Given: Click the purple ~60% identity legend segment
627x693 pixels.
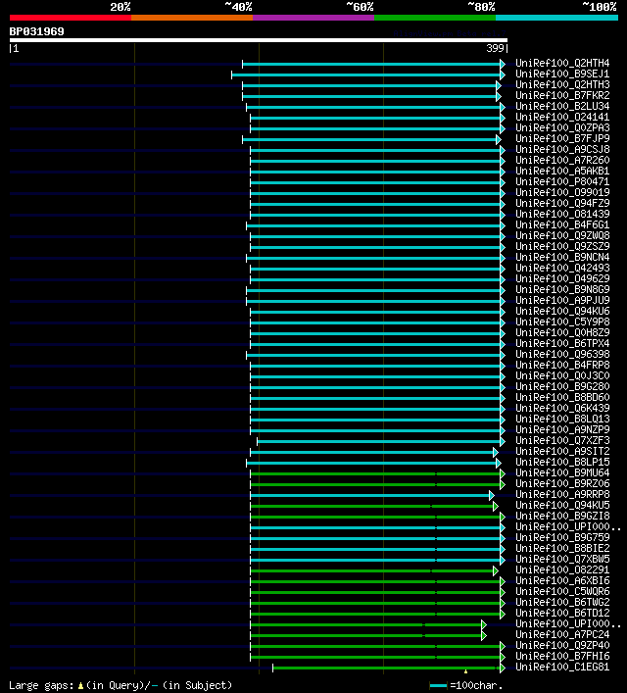Looking at the screenshot, I should (x=313, y=18).
